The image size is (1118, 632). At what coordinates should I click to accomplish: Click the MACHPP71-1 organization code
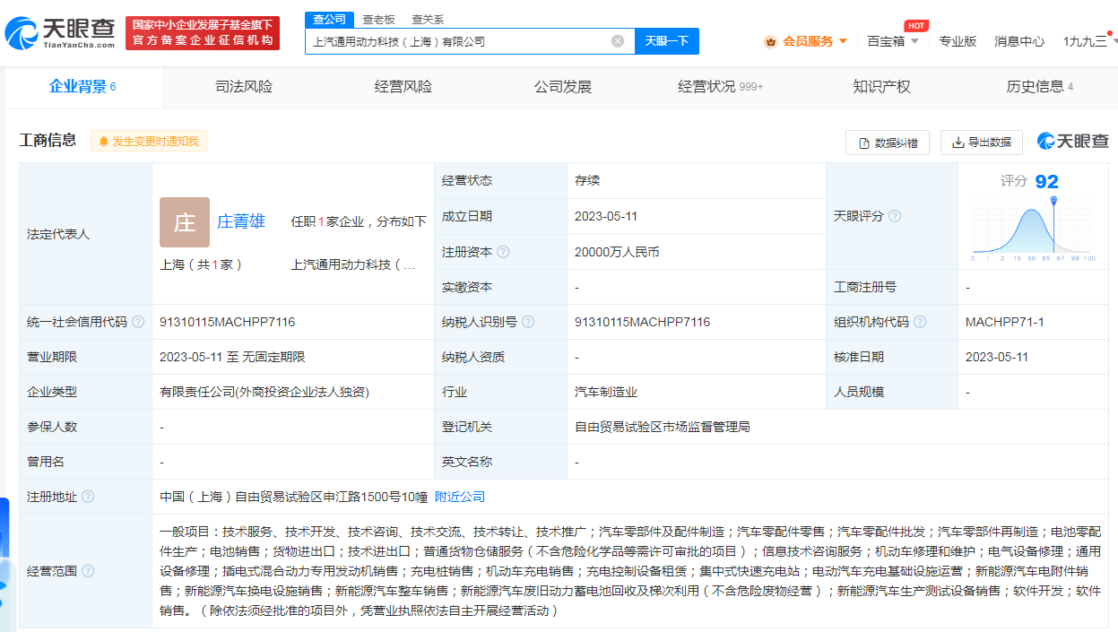click(x=1004, y=322)
